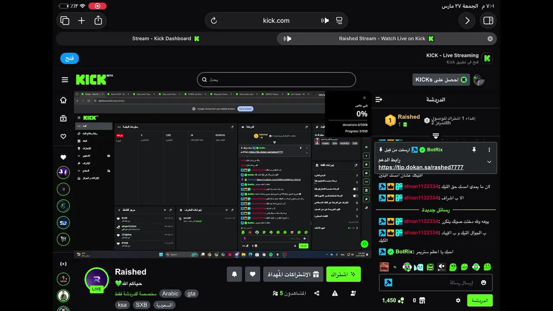Click the Kick BETA logo

pyautogui.click(x=95, y=79)
